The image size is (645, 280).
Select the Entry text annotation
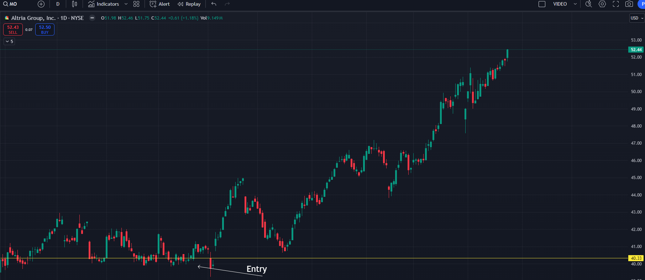tap(257, 269)
